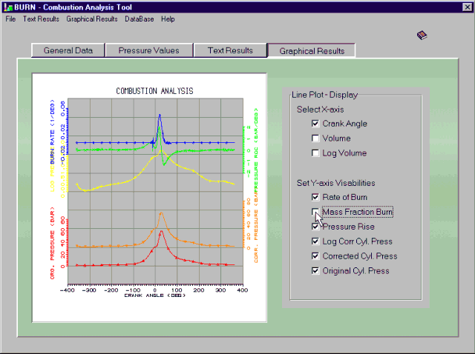Click the -400 x-axis tick label

[x=68, y=290]
